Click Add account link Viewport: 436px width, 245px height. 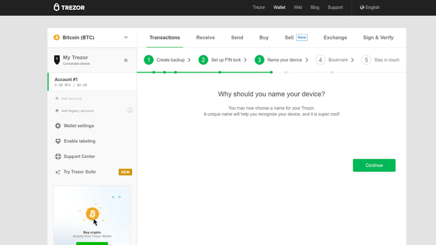coord(71,99)
